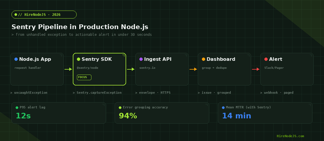Click the 94% metric value
The height and width of the screenshot is (141, 324).
coord(128,116)
